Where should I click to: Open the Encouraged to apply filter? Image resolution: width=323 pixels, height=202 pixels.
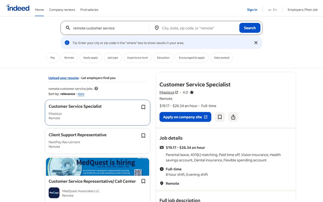tap(192, 58)
